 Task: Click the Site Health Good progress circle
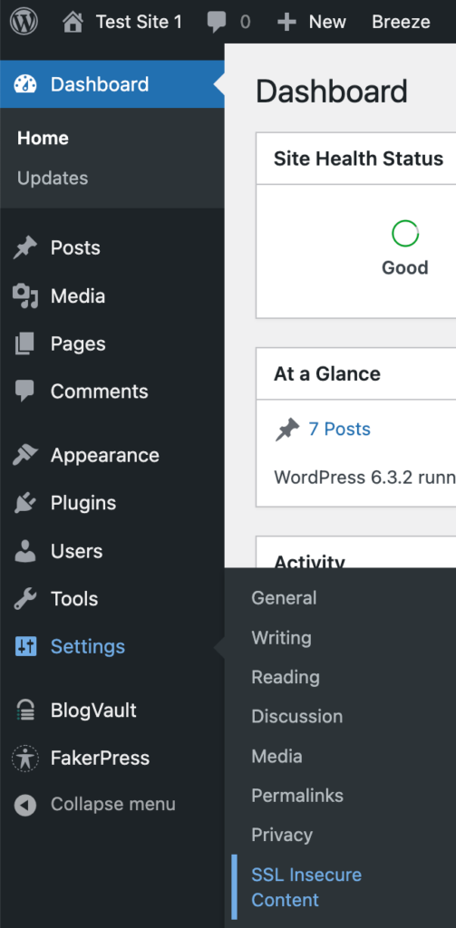405,234
